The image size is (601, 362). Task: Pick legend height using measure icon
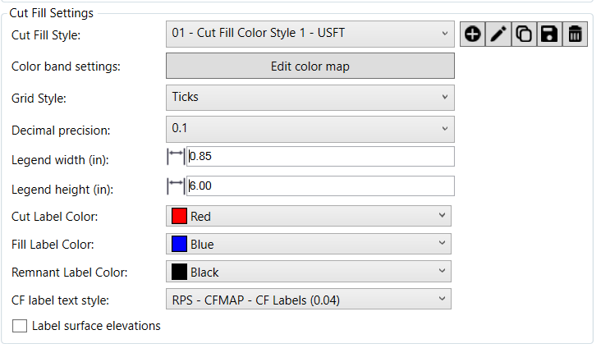pyautogui.click(x=176, y=186)
